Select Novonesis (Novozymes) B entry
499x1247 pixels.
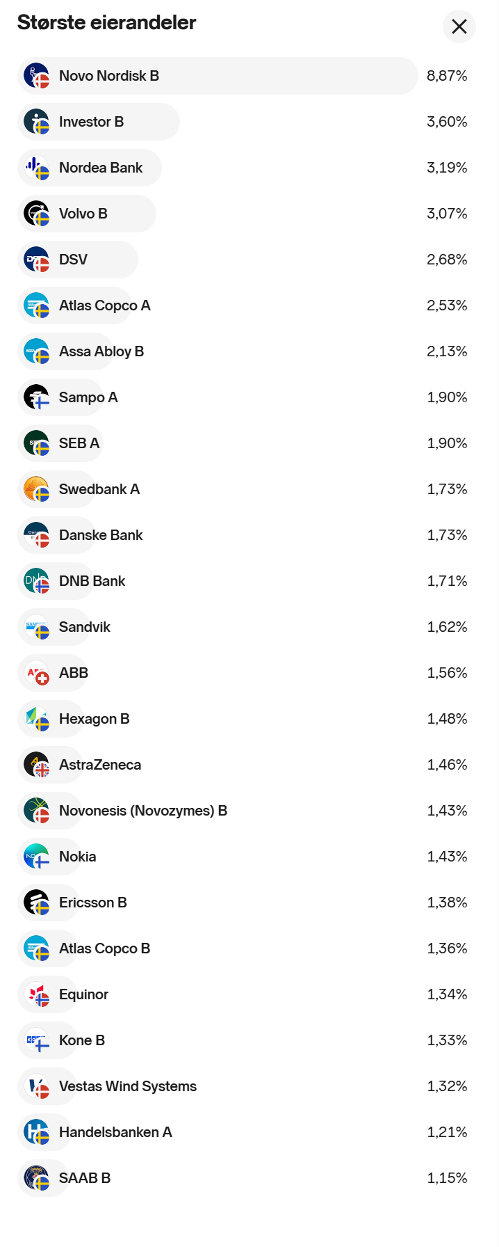(143, 811)
